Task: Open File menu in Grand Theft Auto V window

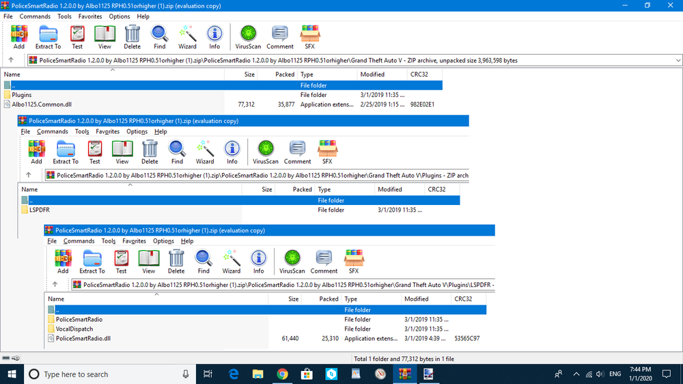Action: pyautogui.click(x=8, y=16)
